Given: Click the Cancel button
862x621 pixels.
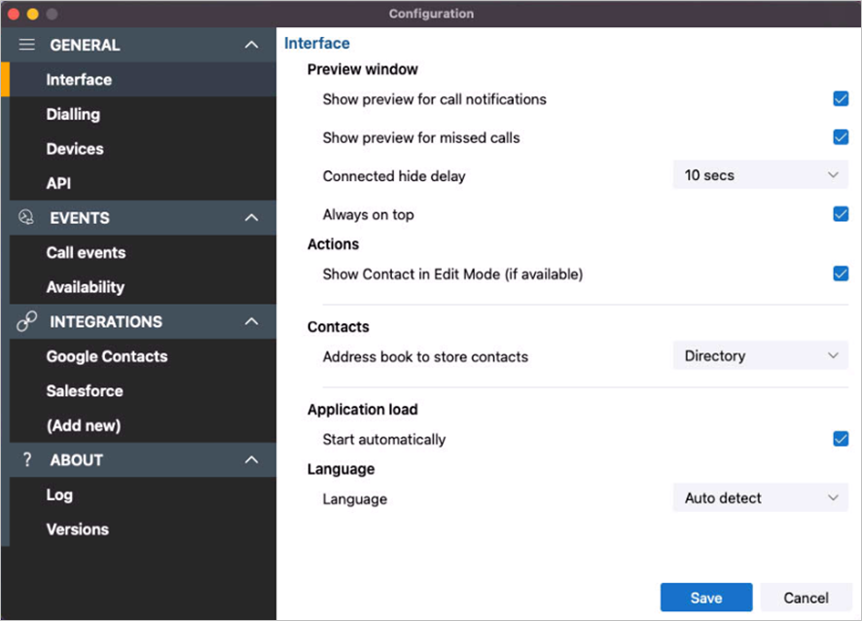Looking at the screenshot, I should [x=806, y=598].
